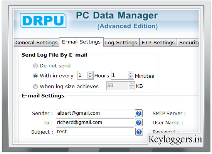Select the Do not send option
The width and height of the screenshot is (212, 154).
[x=35, y=66]
